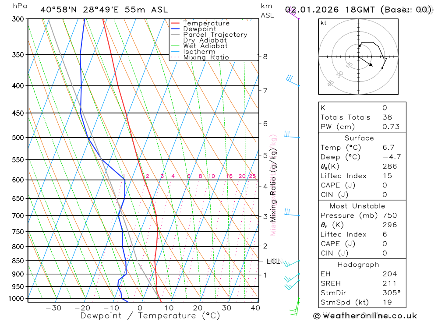Screen dimensions: 438x321
Task: Click the wind barb at 700 hPa
Action: pyautogui.click(x=291, y=213)
